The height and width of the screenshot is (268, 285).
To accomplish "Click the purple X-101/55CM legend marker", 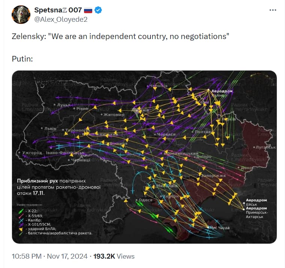I will [x=21, y=225].
